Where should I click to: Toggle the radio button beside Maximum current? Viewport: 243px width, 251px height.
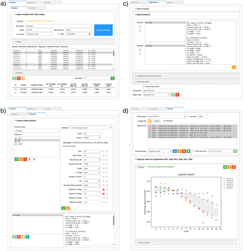pos(104,198)
